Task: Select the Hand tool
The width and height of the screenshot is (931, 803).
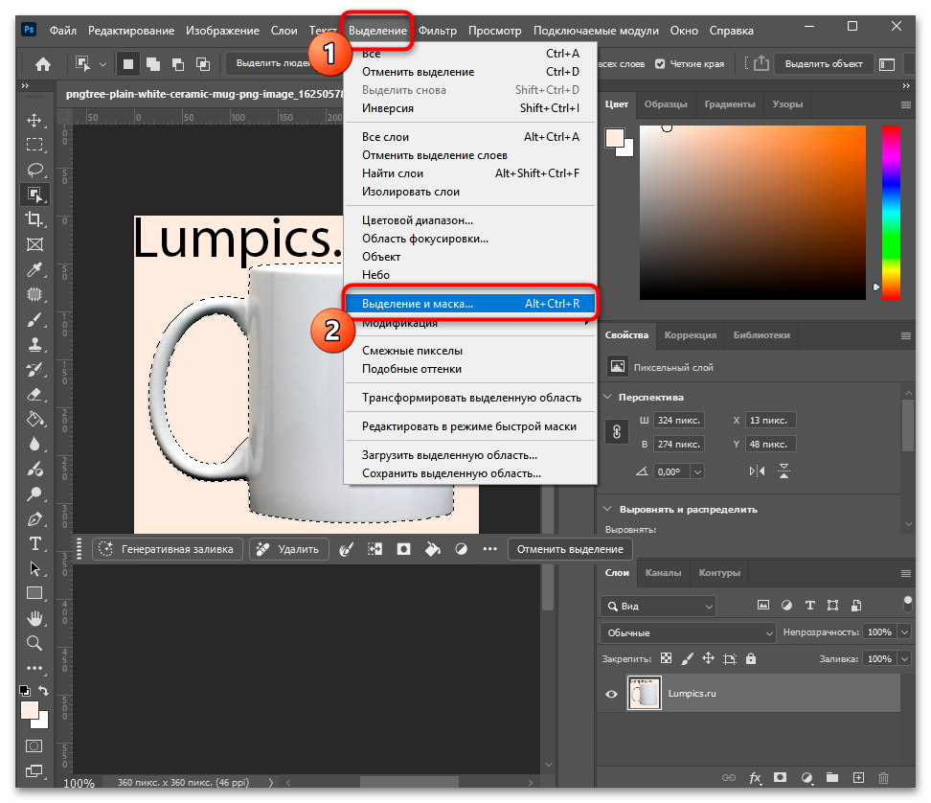Action: [x=34, y=618]
